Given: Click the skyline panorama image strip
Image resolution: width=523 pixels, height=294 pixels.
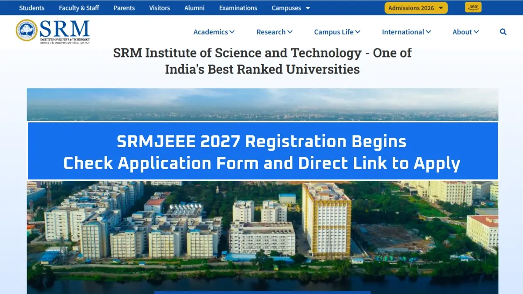Looking at the screenshot, I should (x=262, y=105).
